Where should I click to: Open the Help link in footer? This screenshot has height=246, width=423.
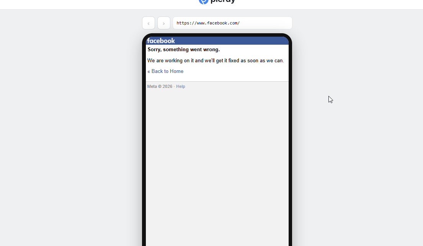click(180, 86)
